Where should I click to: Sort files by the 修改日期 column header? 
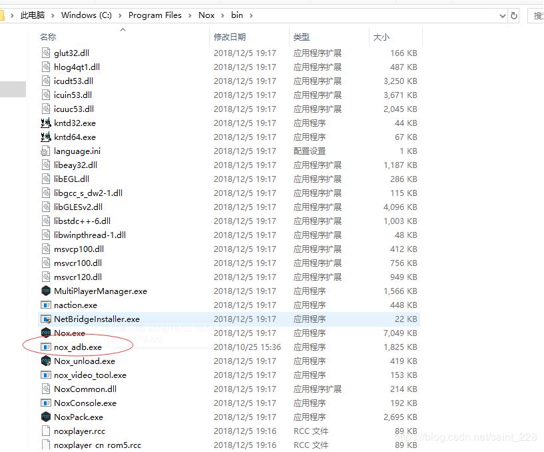click(x=249, y=37)
